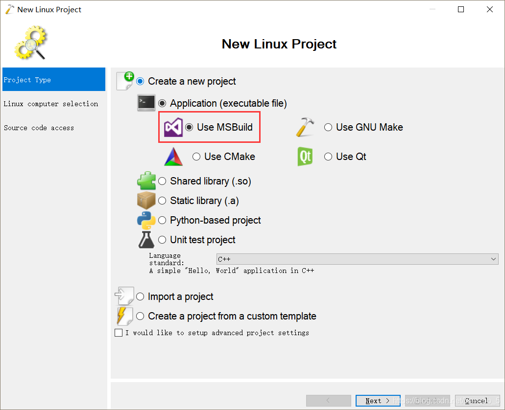Click the Cancel button
The height and width of the screenshot is (410, 505).
pos(477,401)
